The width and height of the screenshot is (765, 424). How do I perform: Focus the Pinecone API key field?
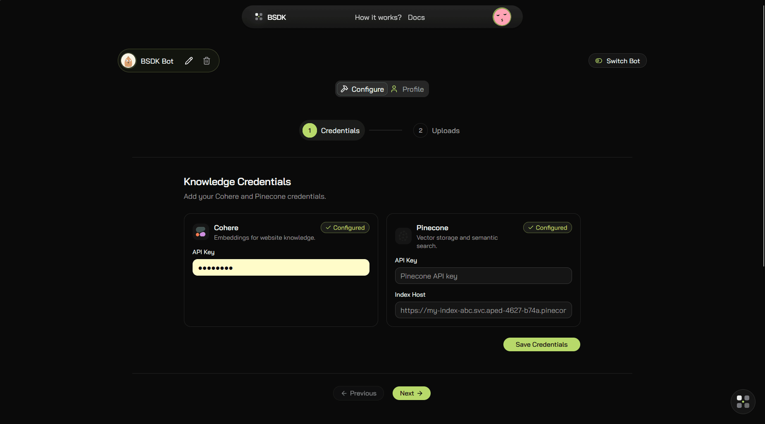[484, 276]
